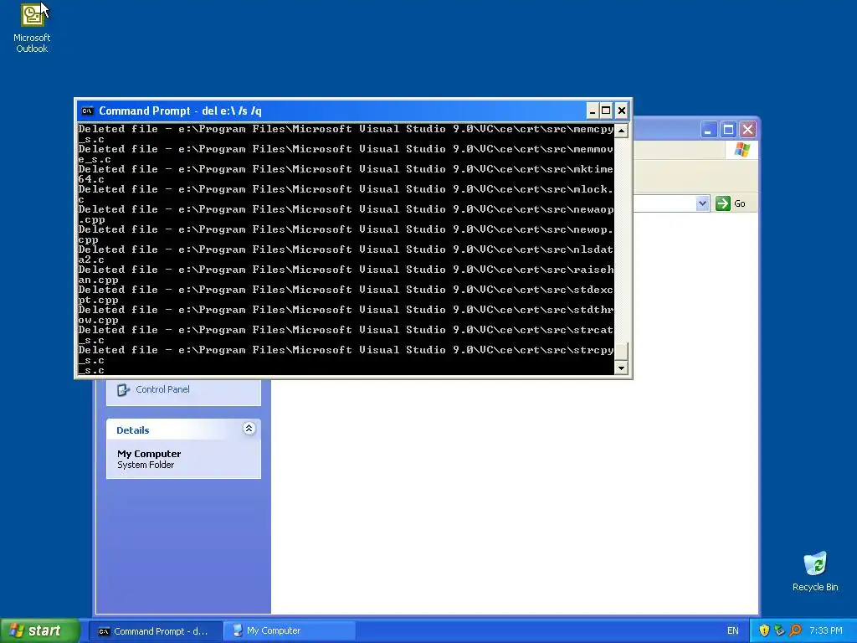Click the green Go arrow button
This screenshot has height=643, width=857.
pyautogui.click(x=722, y=203)
